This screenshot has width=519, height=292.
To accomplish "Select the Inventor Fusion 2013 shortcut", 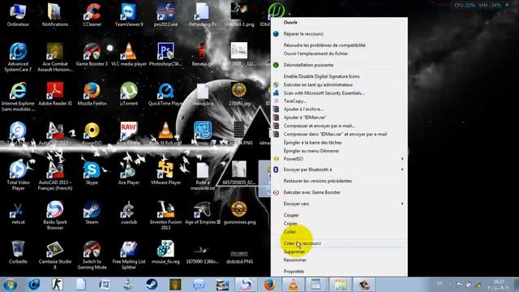I will pos(165,216).
